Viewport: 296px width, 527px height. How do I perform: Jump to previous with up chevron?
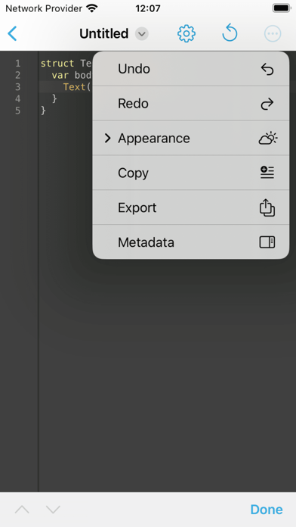point(22,510)
